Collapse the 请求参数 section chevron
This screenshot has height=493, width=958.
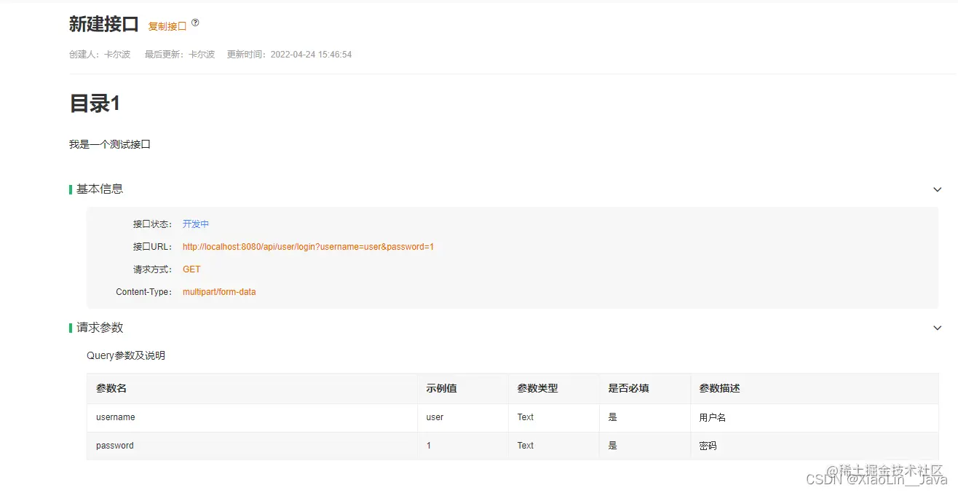(x=937, y=328)
